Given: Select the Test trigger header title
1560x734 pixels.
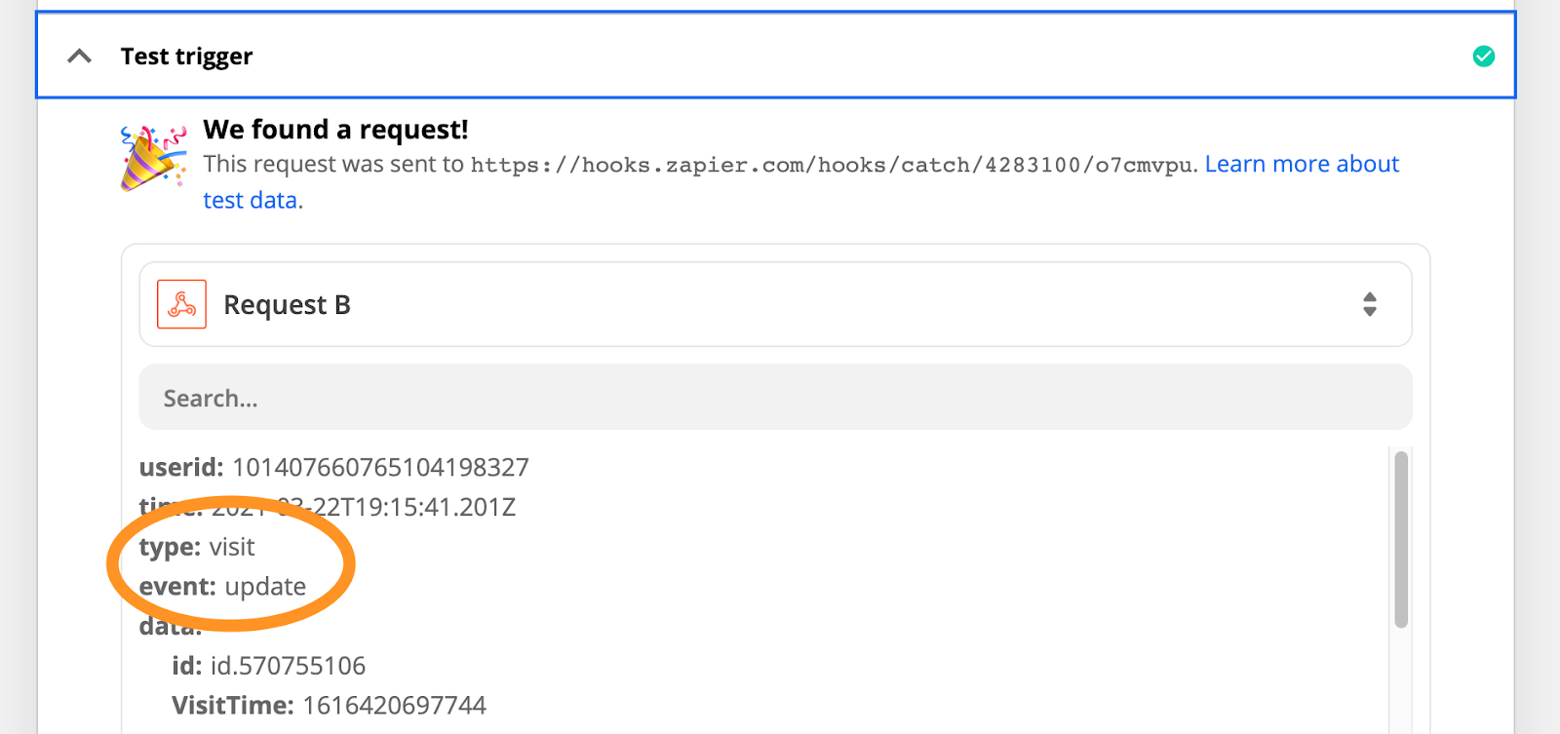Looking at the screenshot, I should click(x=186, y=57).
